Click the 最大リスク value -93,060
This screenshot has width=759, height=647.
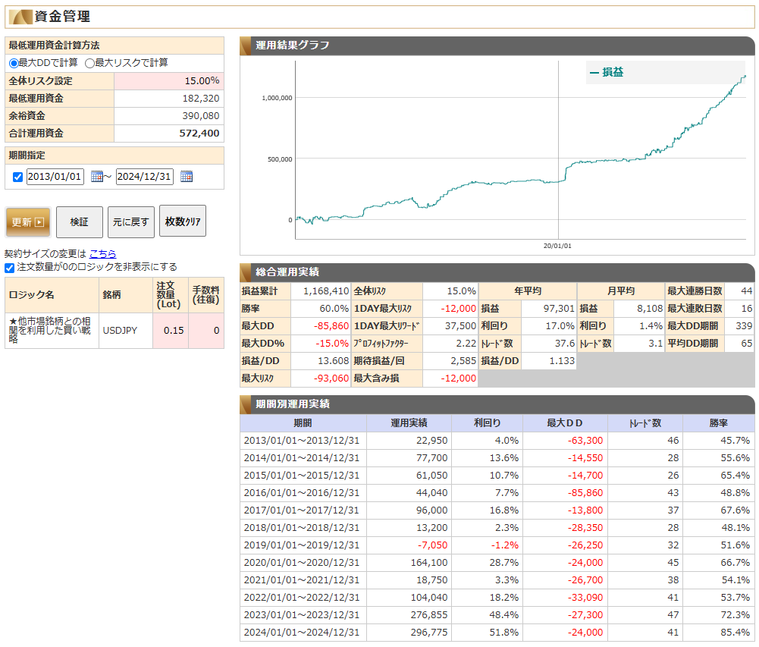click(x=331, y=378)
